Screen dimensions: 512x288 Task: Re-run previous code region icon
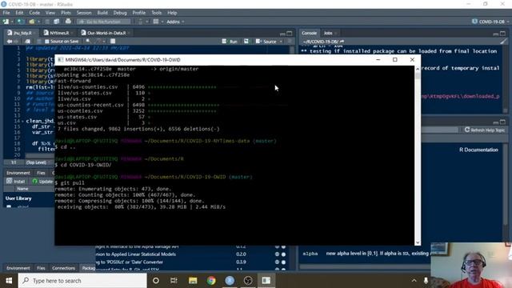[246, 42]
